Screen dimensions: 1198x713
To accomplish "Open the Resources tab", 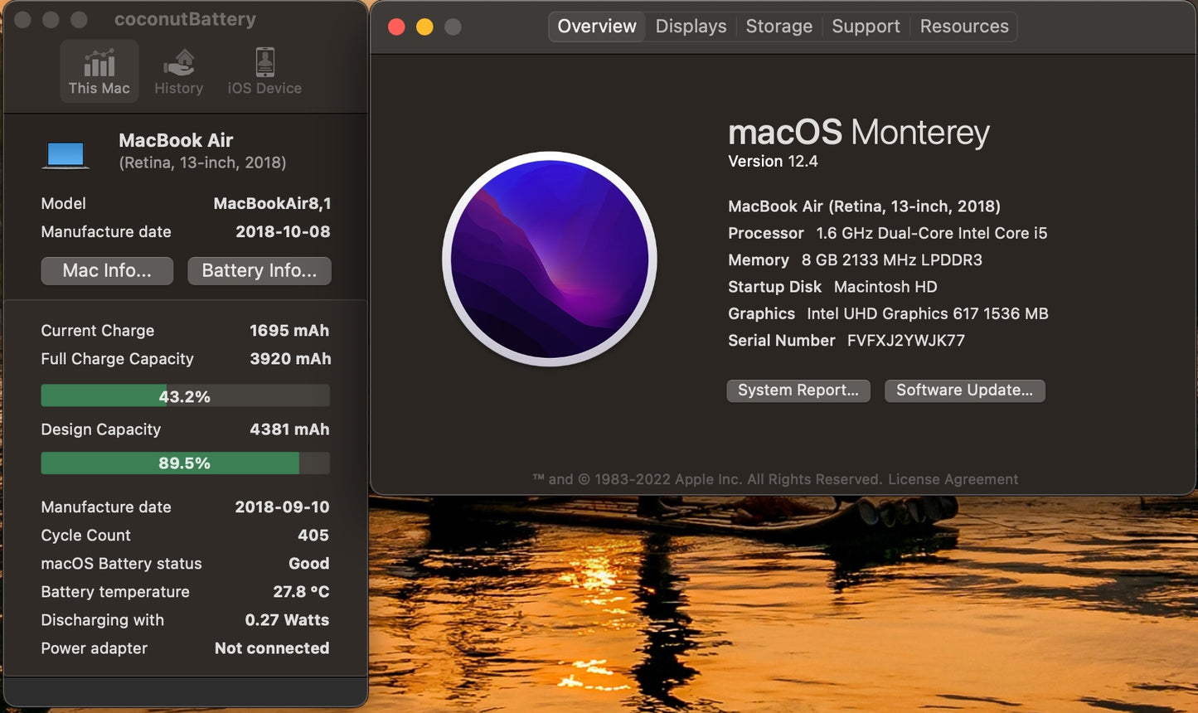I will coord(963,26).
